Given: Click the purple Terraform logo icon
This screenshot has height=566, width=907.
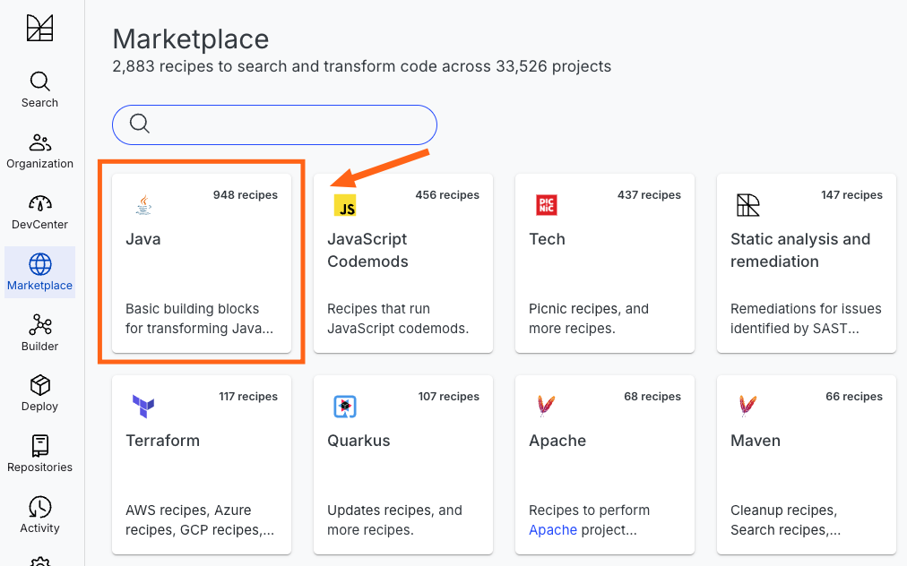Looking at the screenshot, I should [x=143, y=407].
